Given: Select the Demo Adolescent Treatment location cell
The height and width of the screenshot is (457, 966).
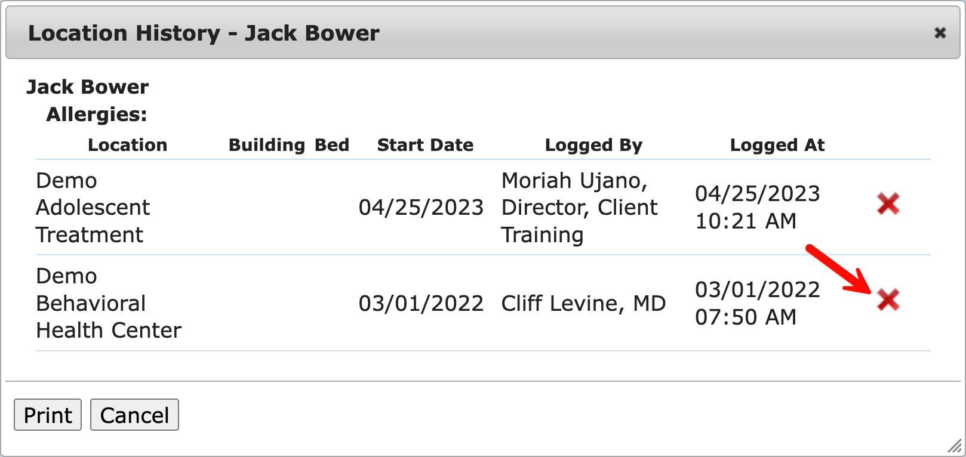Looking at the screenshot, I should click(x=93, y=208).
